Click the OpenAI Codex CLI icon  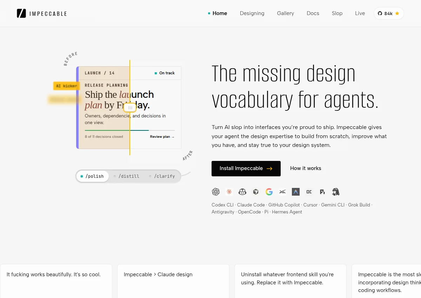click(216, 192)
